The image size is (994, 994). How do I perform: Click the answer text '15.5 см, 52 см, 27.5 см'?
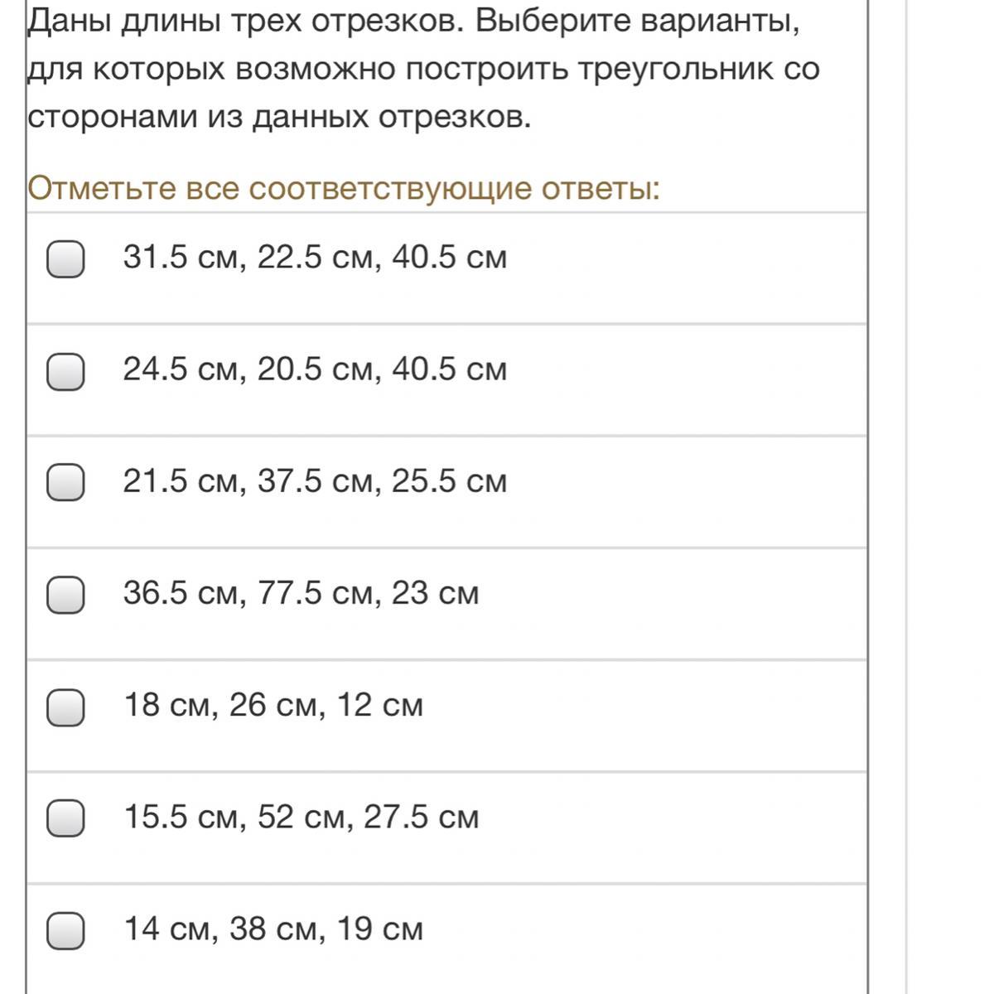[x=301, y=818]
